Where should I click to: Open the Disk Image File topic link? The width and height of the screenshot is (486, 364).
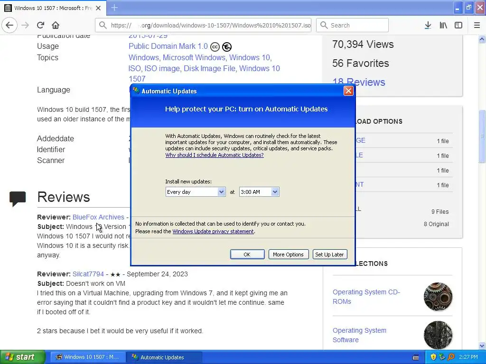(x=209, y=68)
